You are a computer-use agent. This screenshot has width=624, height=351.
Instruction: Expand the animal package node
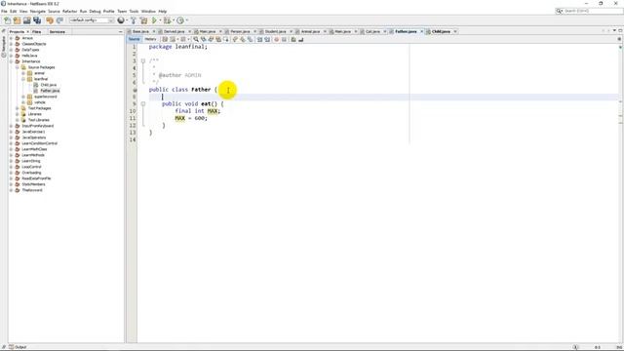coord(23,73)
